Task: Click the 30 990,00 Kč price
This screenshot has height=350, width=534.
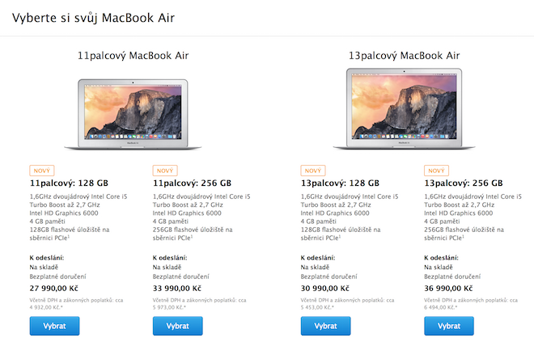Action: [x=330, y=288]
